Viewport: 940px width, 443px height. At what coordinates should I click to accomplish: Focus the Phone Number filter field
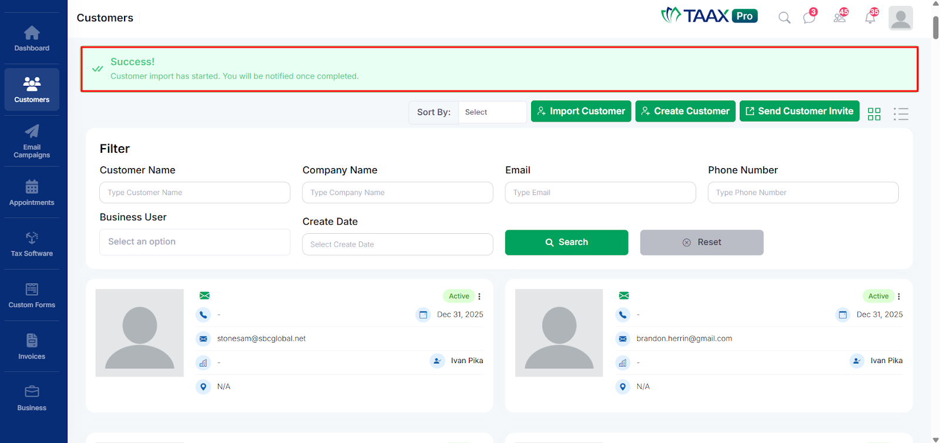(803, 193)
